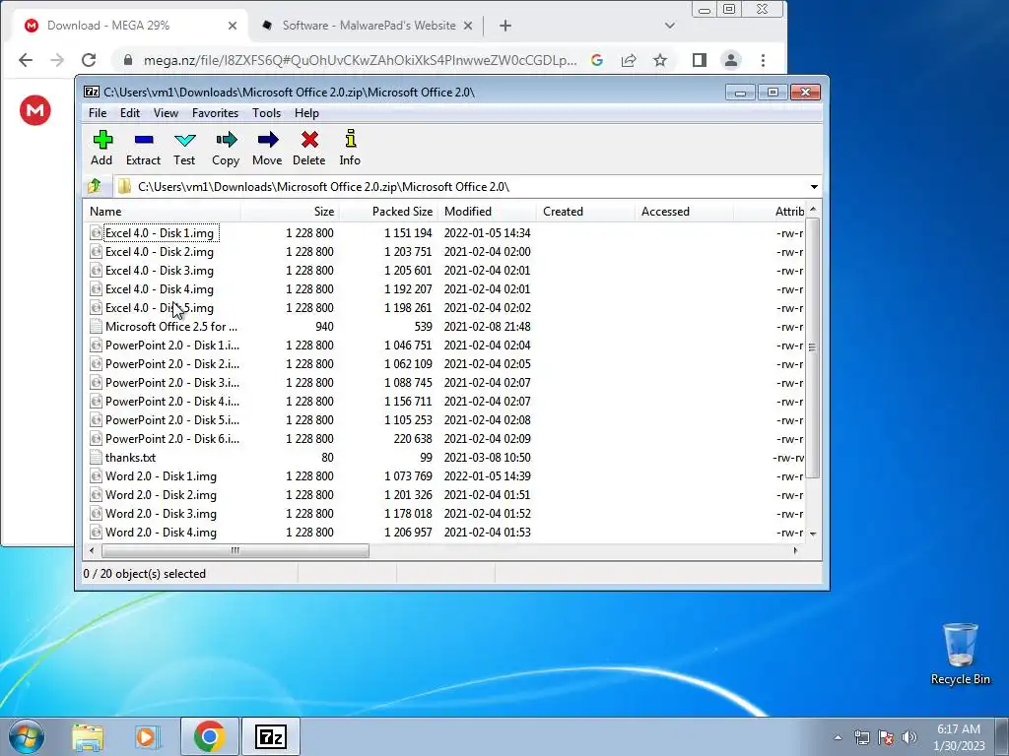Viewport: 1009px width, 756px height.
Task: Click network tray icon
Action: tap(861, 737)
